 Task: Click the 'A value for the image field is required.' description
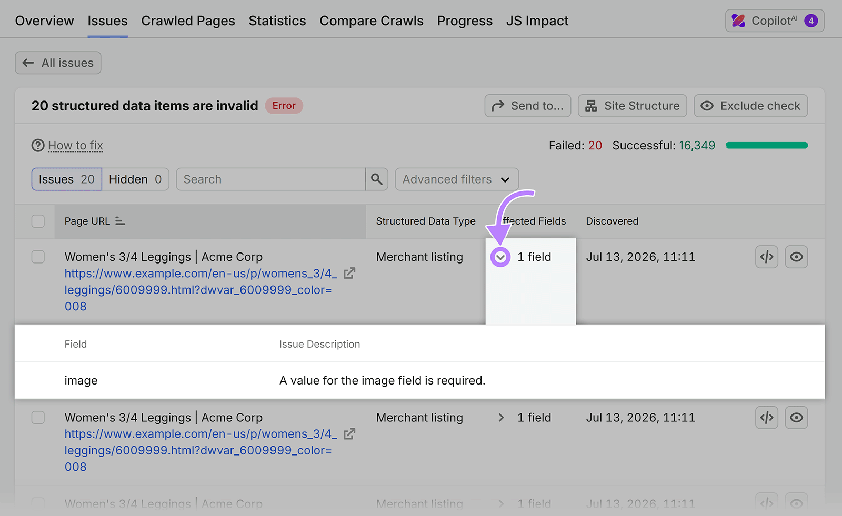pyautogui.click(x=383, y=380)
